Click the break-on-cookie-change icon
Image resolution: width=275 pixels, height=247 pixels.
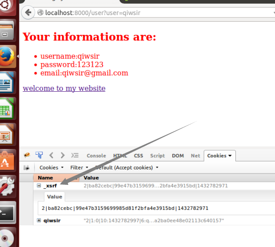pos(26,167)
